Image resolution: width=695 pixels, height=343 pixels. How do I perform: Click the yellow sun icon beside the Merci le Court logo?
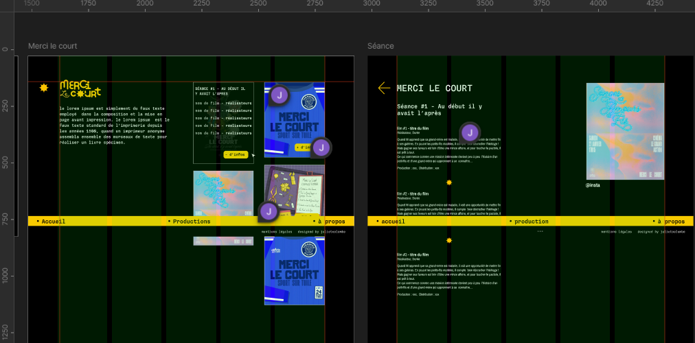[44, 88]
